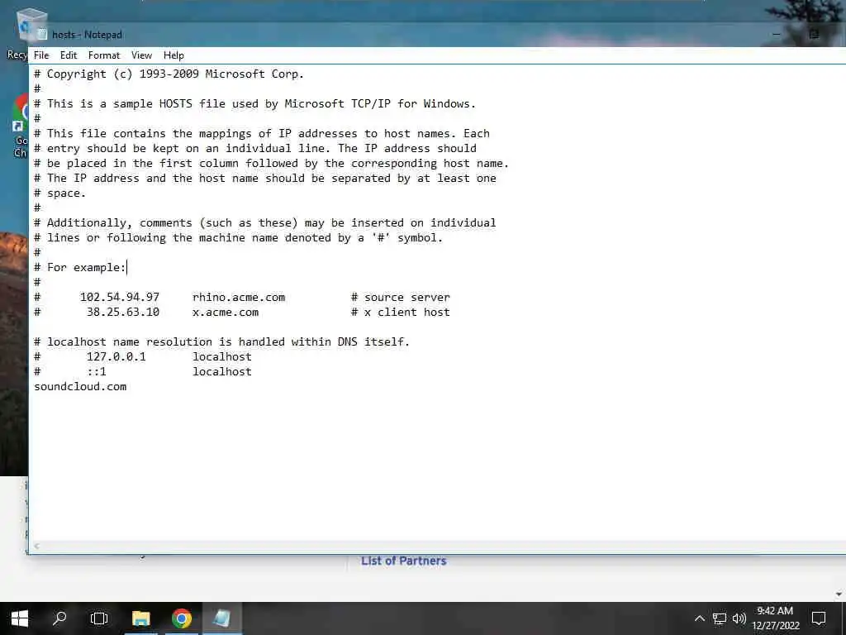The height and width of the screenshot is (635, 846).
Task: Click the Notepad icon in the title bar
Action: coord(41,35)
